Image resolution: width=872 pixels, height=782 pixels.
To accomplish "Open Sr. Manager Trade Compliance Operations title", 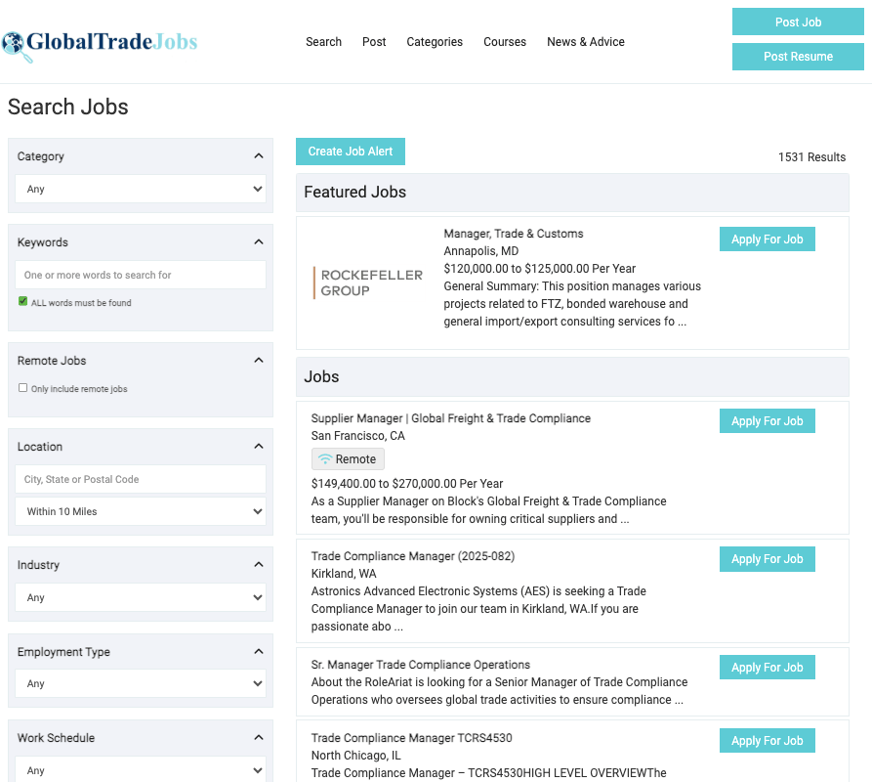I will (x=421, y=665).
